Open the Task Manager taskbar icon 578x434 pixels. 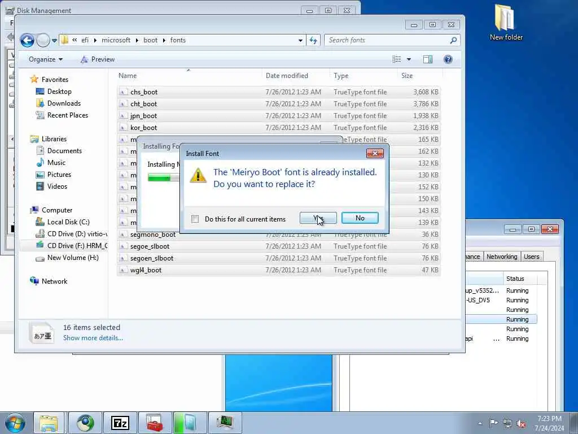click(225, 423)
